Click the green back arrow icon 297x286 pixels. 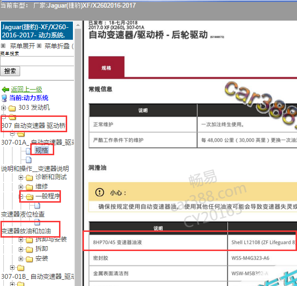5,89
